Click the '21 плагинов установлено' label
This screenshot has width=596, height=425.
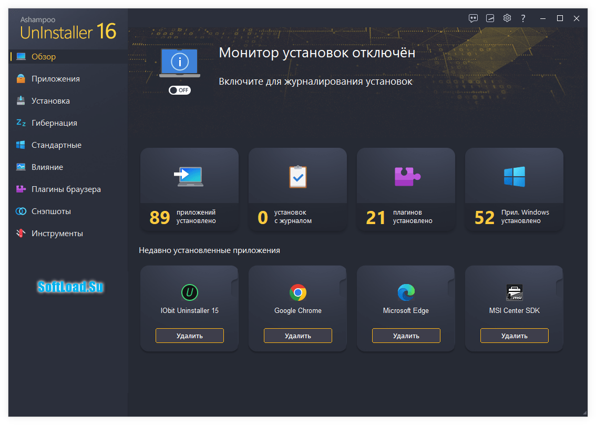coord(399,217)
